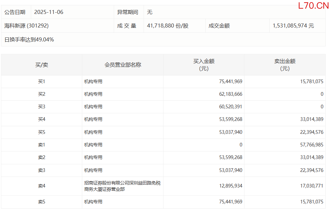Image resolution: width=330 pixels, height=215 pixels.
Task: Sort by the 买入金额 column header
Action: coord(204,65)
